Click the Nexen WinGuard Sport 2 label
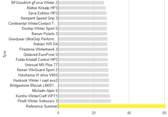 [x=37, y=70]
